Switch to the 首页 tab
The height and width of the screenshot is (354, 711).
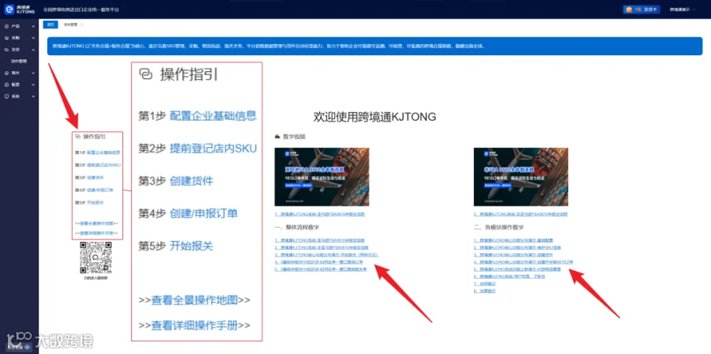[x=51, y=24]
